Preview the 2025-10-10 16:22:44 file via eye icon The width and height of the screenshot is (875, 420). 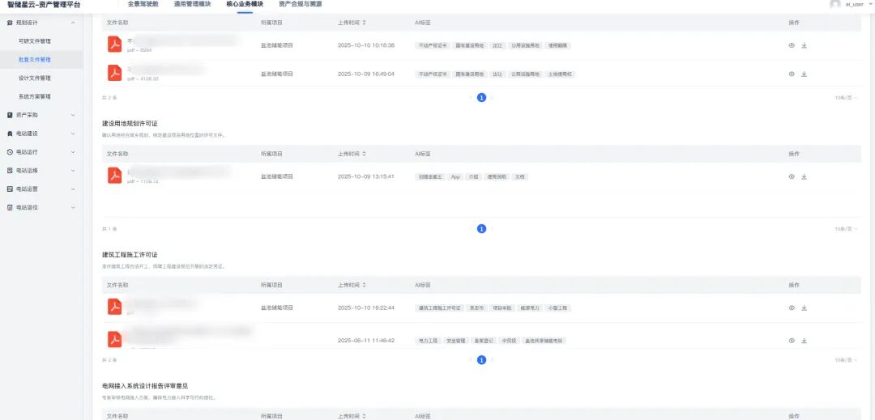coord(792,308)
